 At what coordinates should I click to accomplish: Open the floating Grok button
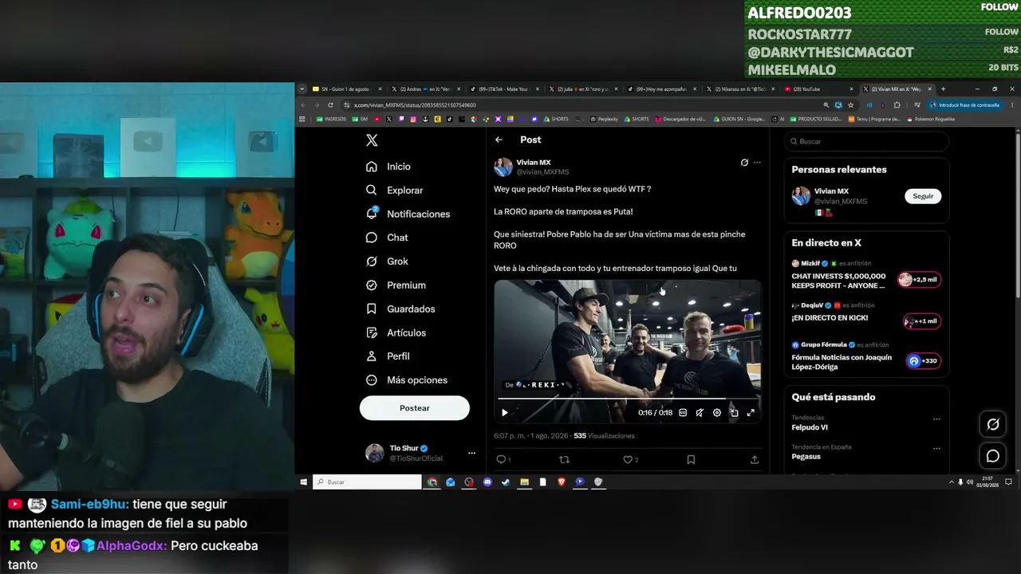(x=993, y=424)
